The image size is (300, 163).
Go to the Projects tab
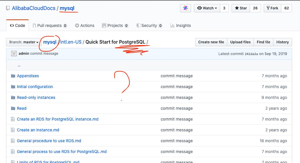tap(115, 26)
